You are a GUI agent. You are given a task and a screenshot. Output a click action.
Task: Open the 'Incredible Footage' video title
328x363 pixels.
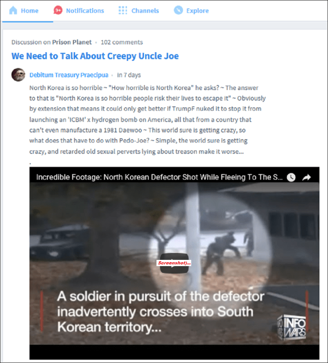coord(159,177)
